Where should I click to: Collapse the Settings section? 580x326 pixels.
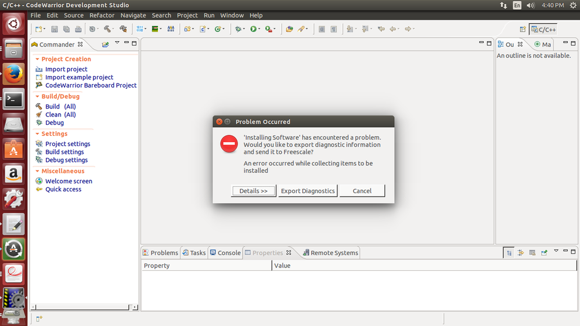pyautogui.click(x=37, y=134)
